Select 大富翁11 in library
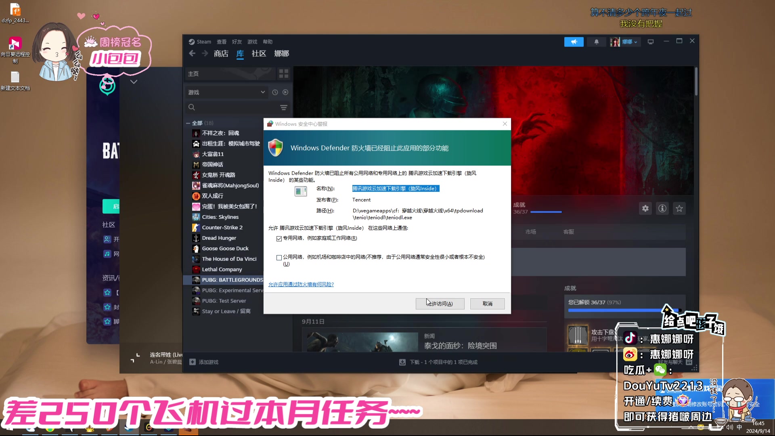 (x=212, y=154)
